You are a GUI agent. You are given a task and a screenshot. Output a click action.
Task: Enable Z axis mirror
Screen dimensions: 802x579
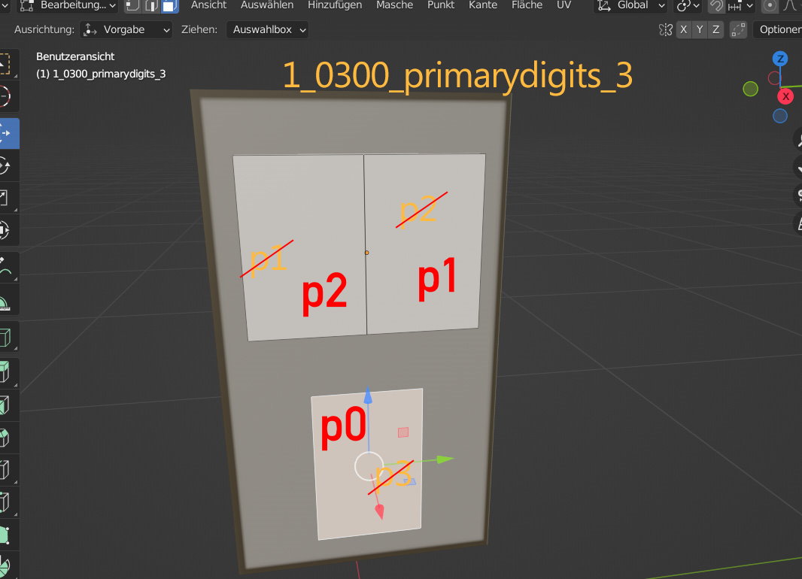coord(715,30)
